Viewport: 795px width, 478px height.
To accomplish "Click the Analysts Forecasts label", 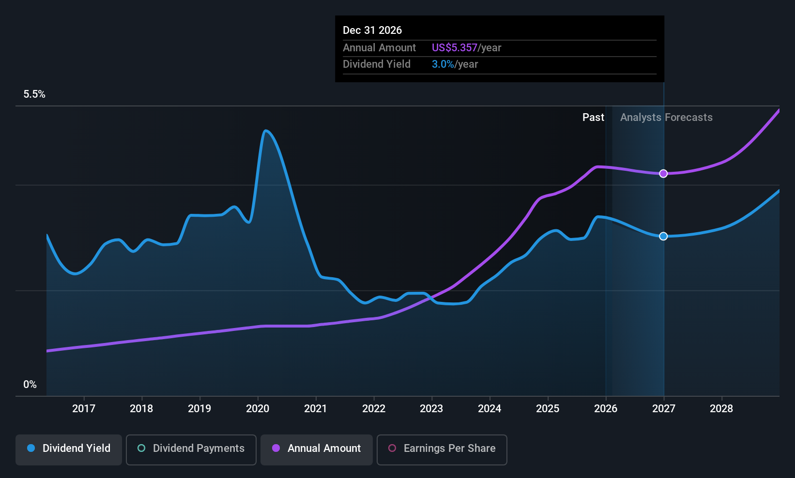I will tap(666, 118).
